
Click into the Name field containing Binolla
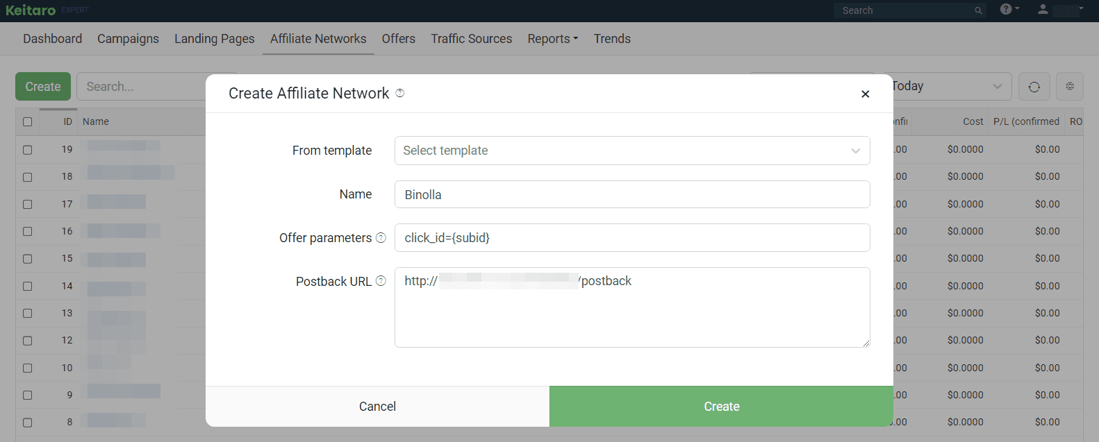pyautogui.click(x=632, y=194)
